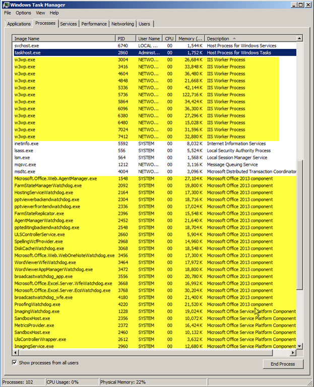Select ULSControllerService.exe process
This screenshot has width=314, height=387.
coord(155,234)
